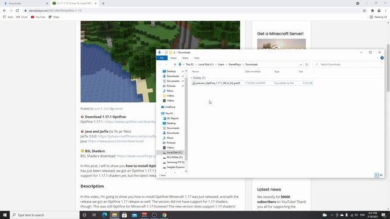Click the New folder icon in Explorer title bar
Viewport: 390px width, 219px height.
pos(171,52)
